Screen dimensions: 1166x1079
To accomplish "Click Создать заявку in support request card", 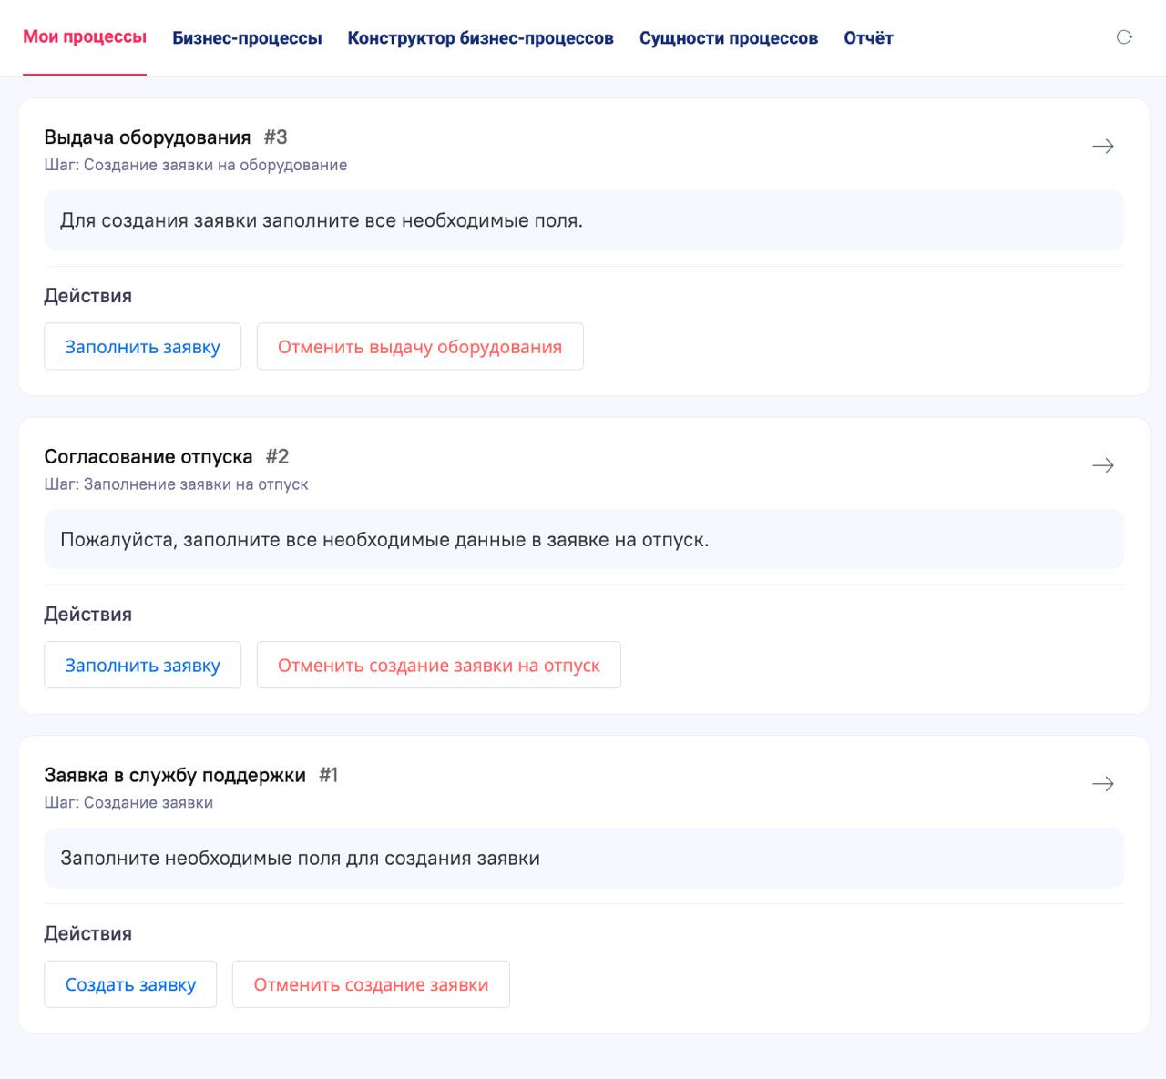I will tap(129, 983).
